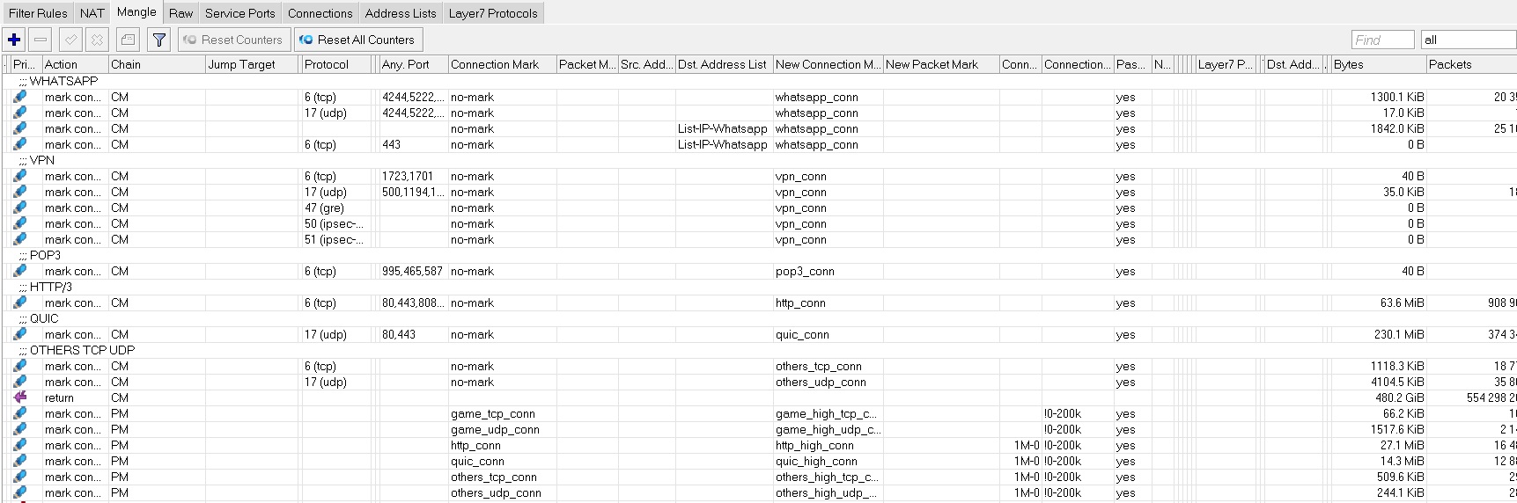Screen dimensions: 1517x503
Task: Sort by the Bytes column header
Action: pos(1378,64)
